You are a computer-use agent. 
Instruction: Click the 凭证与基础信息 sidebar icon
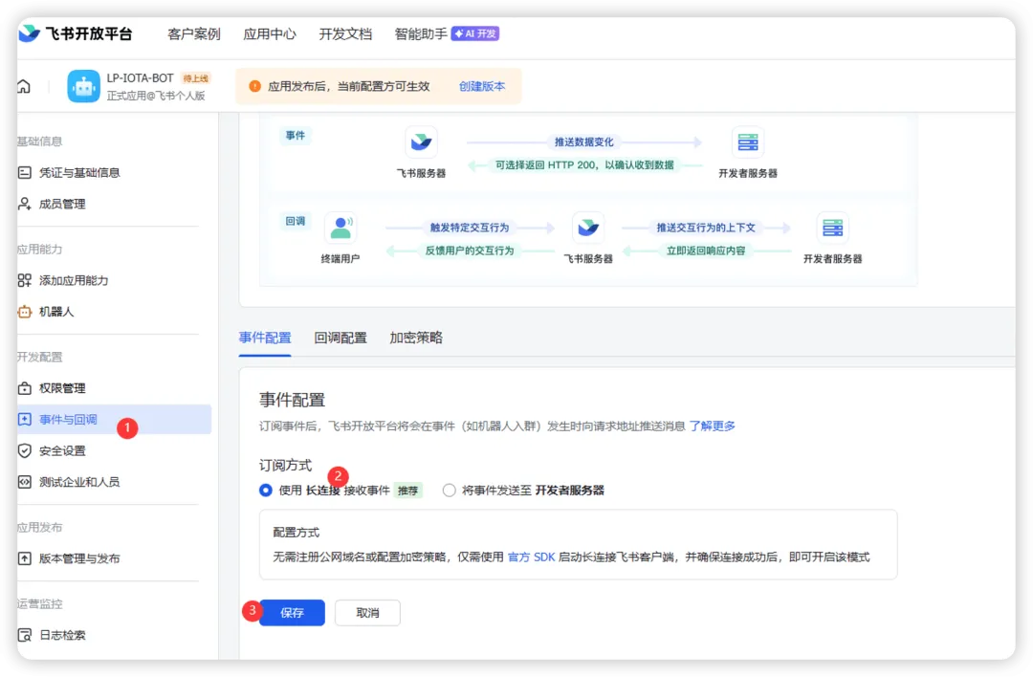(24, 172)
